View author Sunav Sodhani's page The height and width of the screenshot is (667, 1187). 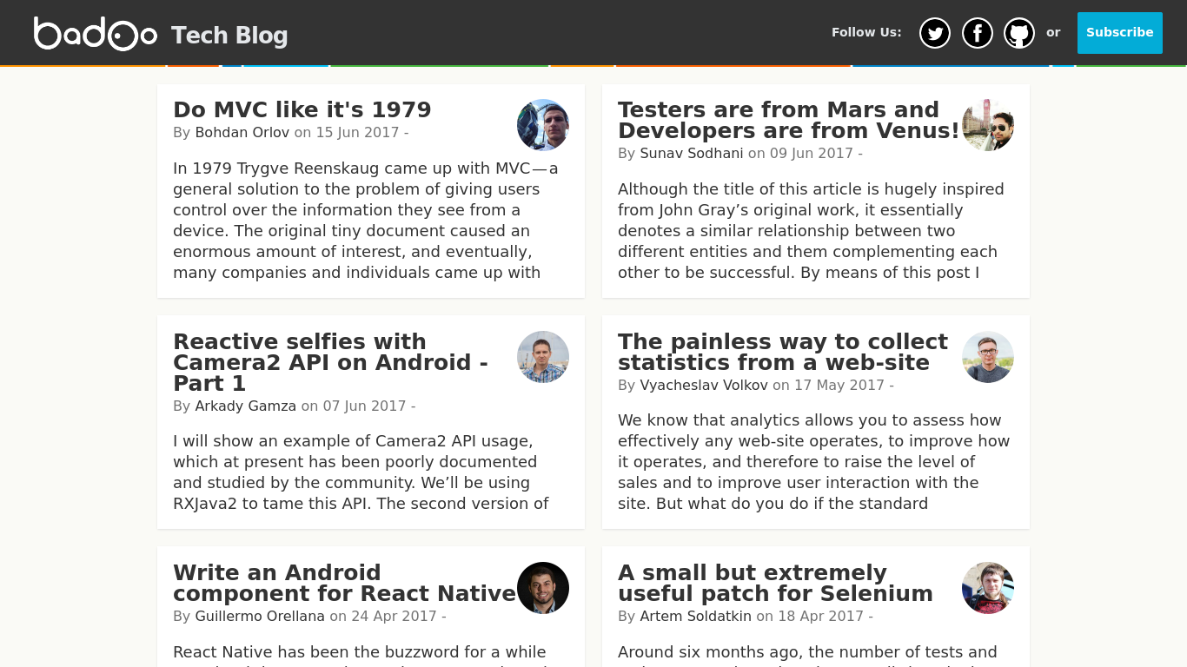(x=692, y=154)
